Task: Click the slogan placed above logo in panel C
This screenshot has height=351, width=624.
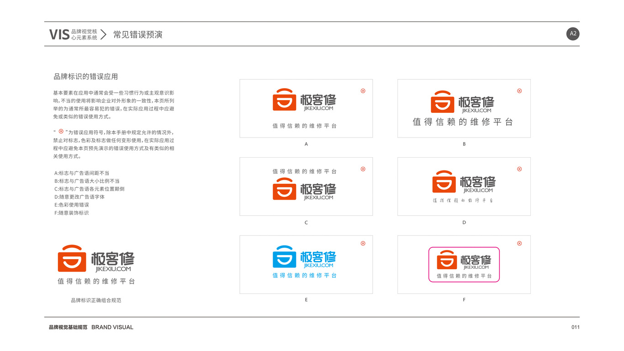Action: 305,171
